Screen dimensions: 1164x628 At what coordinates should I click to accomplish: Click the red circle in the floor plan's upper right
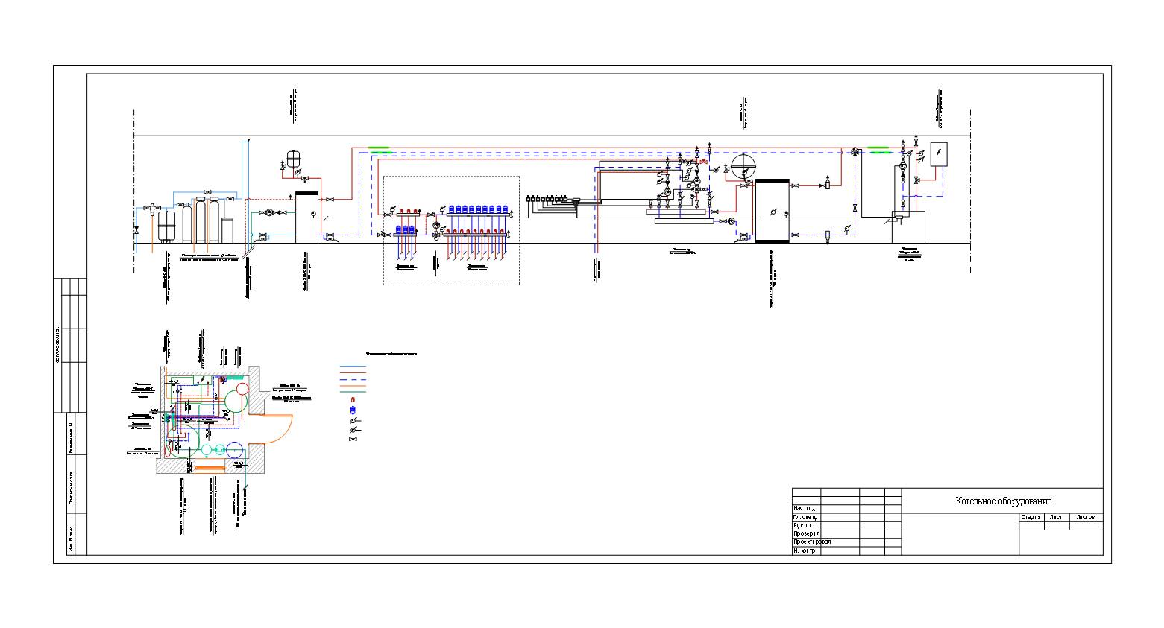[x=242, y=389]
